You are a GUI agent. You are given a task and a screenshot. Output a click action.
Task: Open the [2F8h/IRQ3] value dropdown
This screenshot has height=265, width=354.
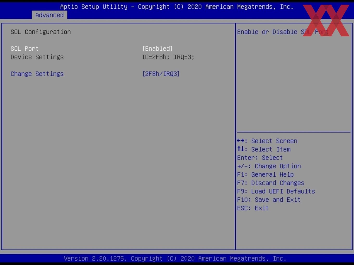[x=161, y=74]
